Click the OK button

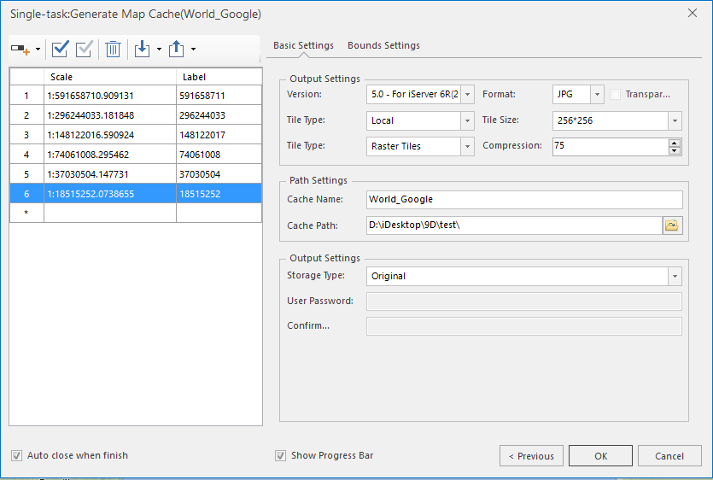(600, 456)
